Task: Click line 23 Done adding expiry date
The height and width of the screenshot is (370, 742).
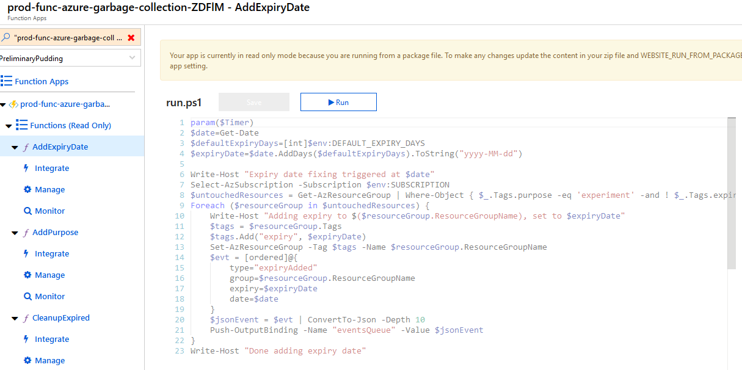Action: [278, 350]
